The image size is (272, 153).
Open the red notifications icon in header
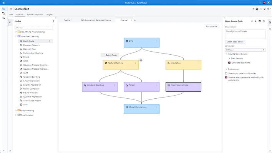[264, 3]
